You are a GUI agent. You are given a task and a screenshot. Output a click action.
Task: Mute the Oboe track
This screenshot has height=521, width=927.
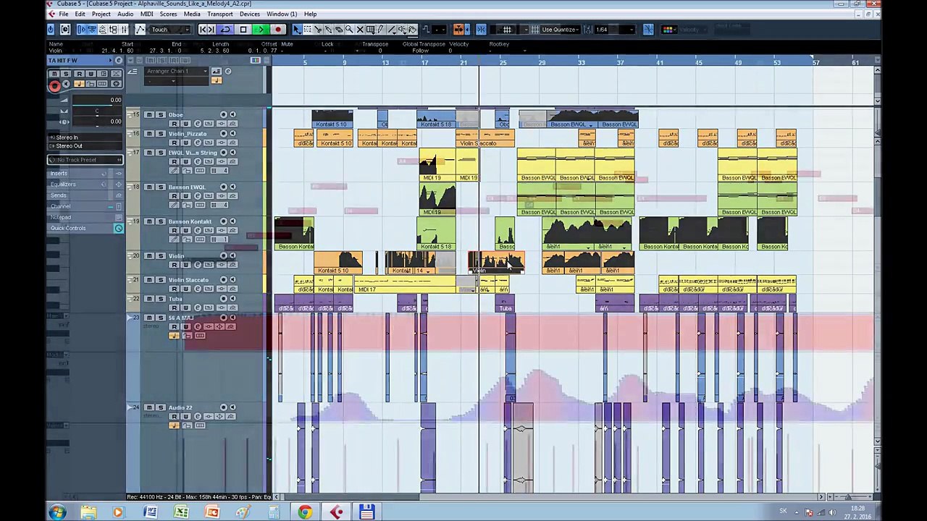[x=149, y=115]
